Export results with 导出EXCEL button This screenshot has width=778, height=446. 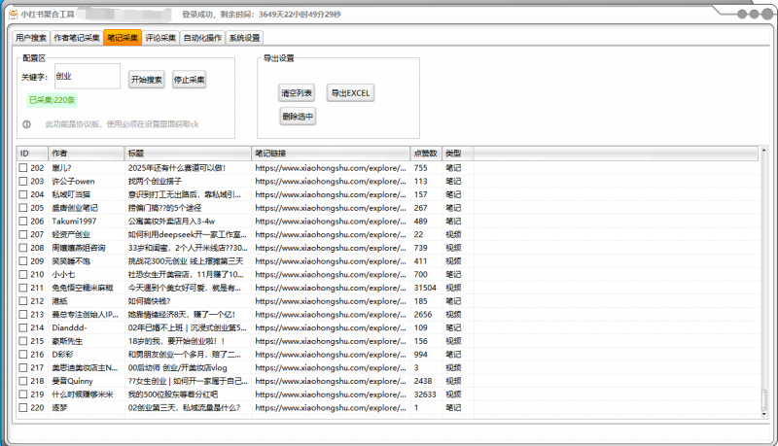click(350, 92)
